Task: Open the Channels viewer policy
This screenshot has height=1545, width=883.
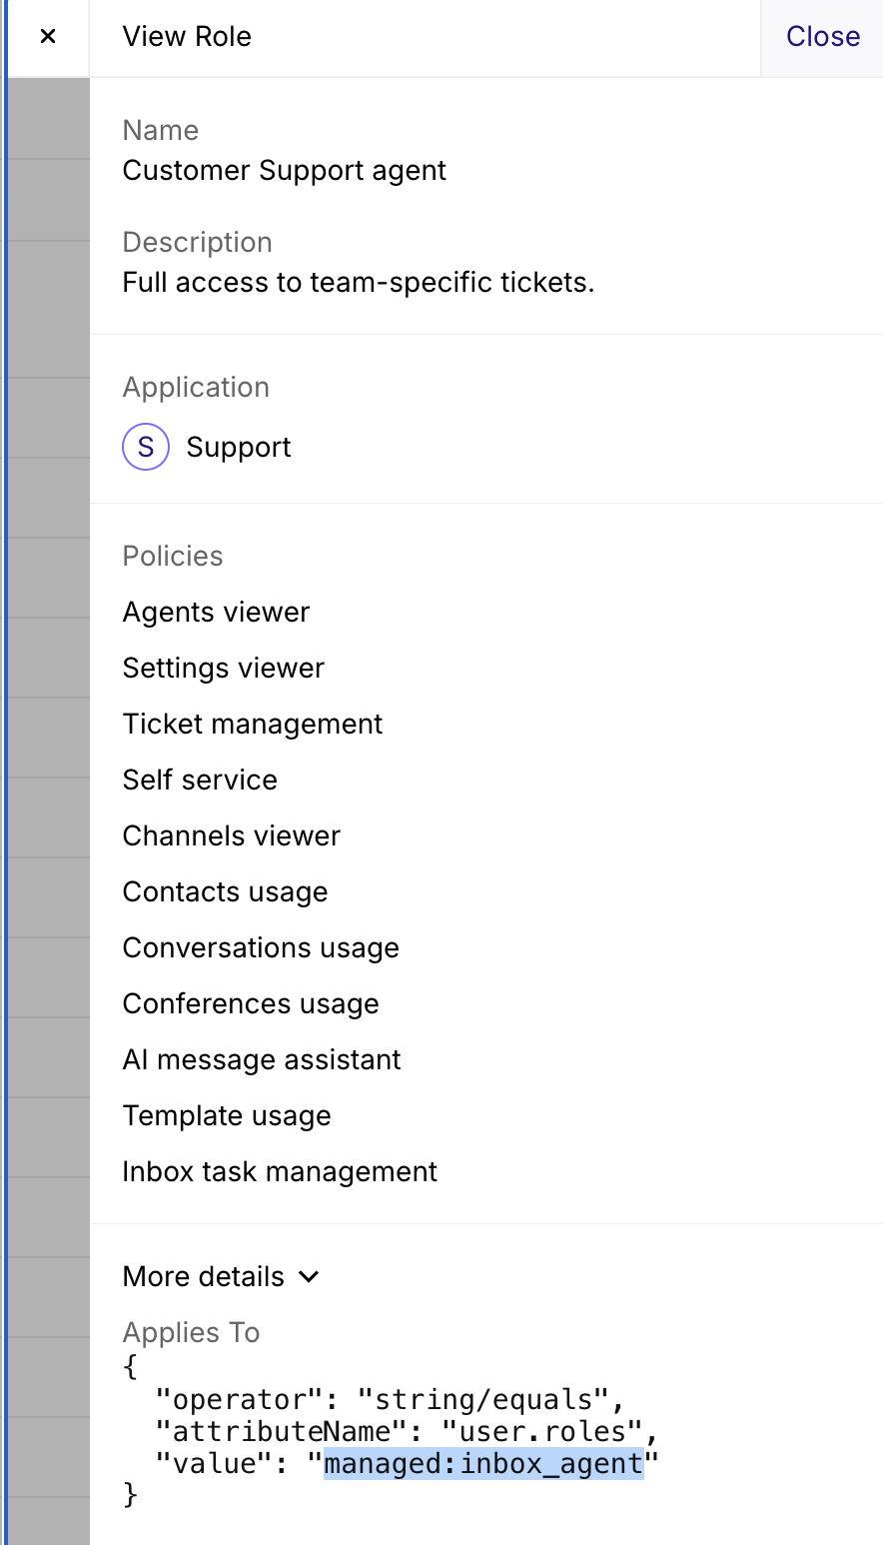Action: pos(231,835)
